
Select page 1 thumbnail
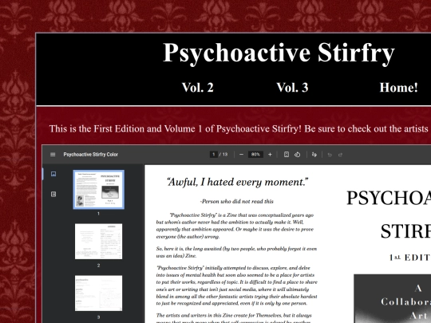coord(98,190)
